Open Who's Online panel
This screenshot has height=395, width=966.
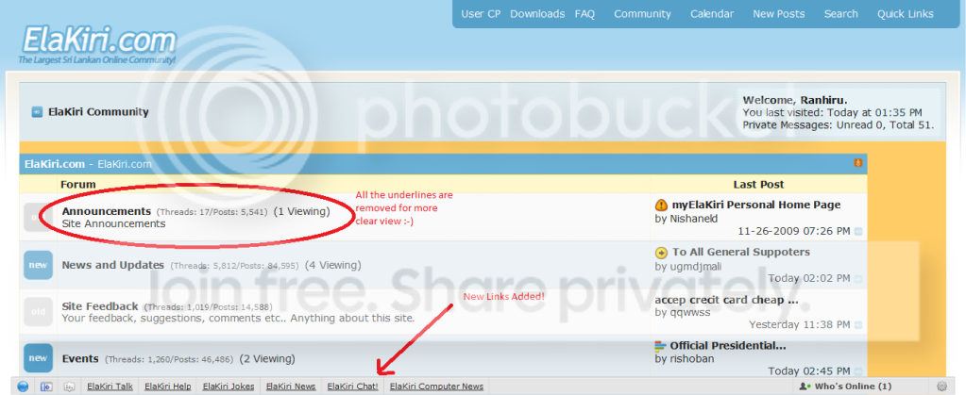click(x=845, y=387)
